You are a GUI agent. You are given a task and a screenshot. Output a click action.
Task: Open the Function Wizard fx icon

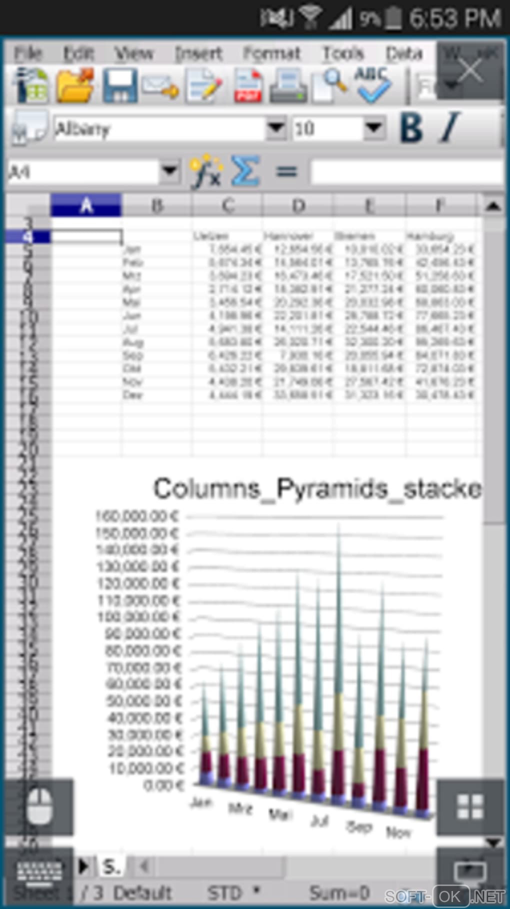(205, 172)
